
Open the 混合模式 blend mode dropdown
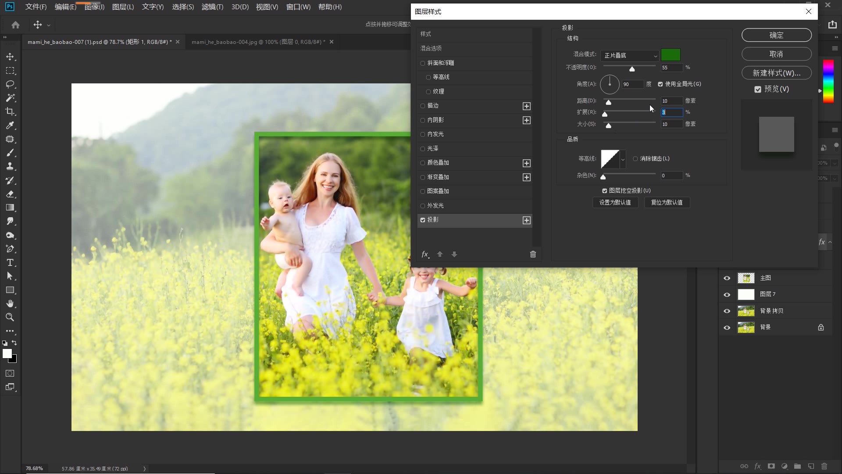[x=630, y=56]
